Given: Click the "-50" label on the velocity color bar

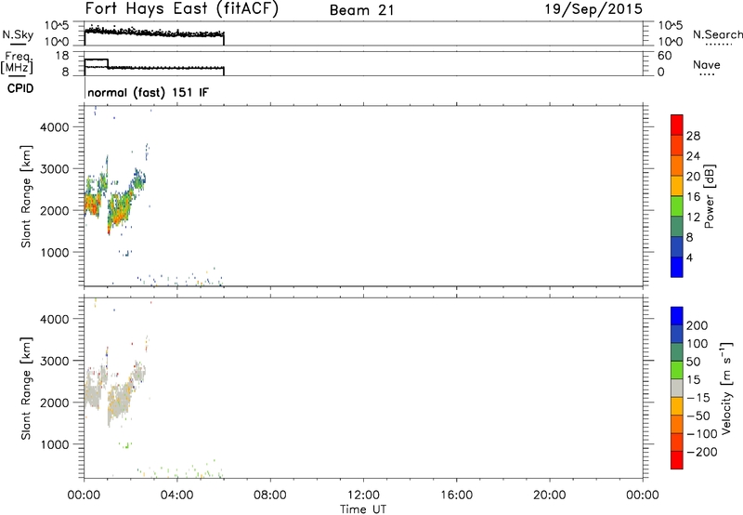Looking at the screenshot, I should (698, 416).
